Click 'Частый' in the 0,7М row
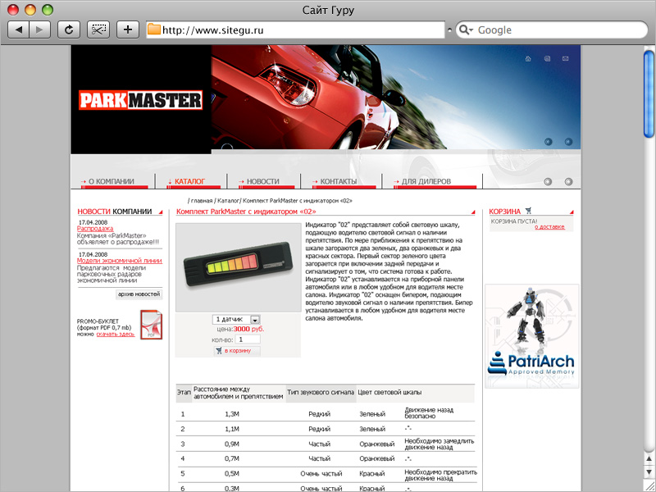This screenshot has width=656, height=492. coord(319,458)
